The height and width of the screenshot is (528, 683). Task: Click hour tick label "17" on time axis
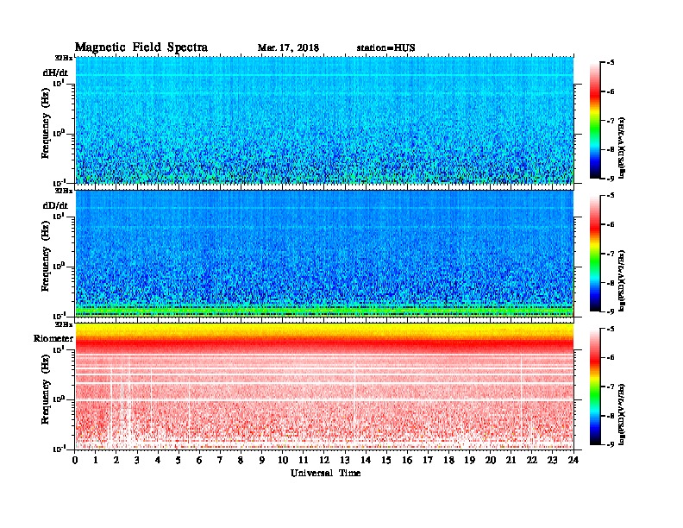pyautogui.click(x=429, y=460)
